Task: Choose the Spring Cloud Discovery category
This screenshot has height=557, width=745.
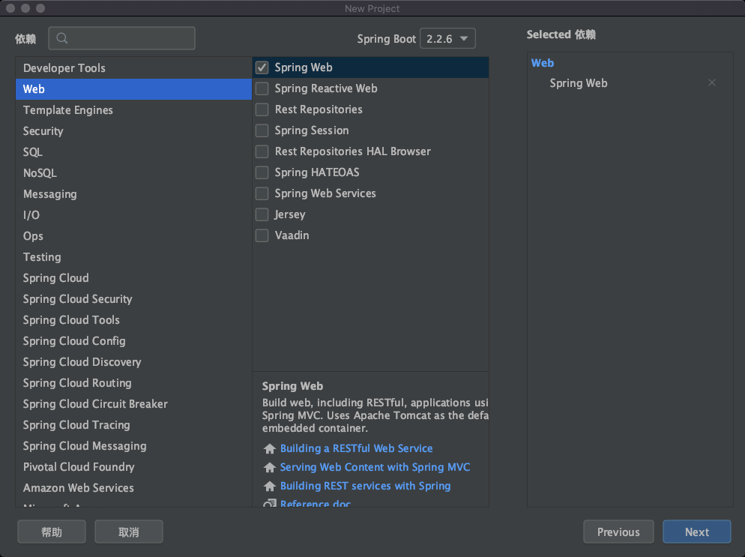Action: (82, 362)
